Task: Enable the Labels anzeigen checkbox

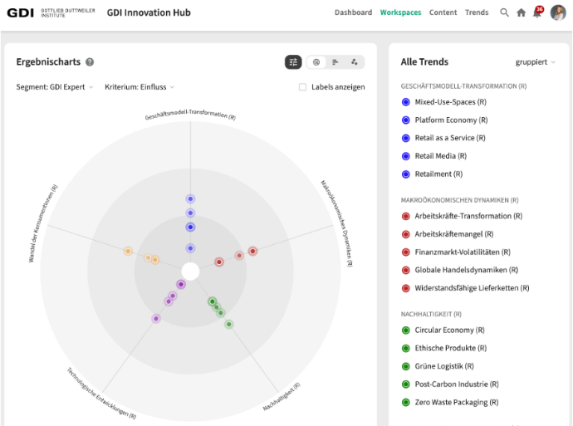Action: pos(303,87)
